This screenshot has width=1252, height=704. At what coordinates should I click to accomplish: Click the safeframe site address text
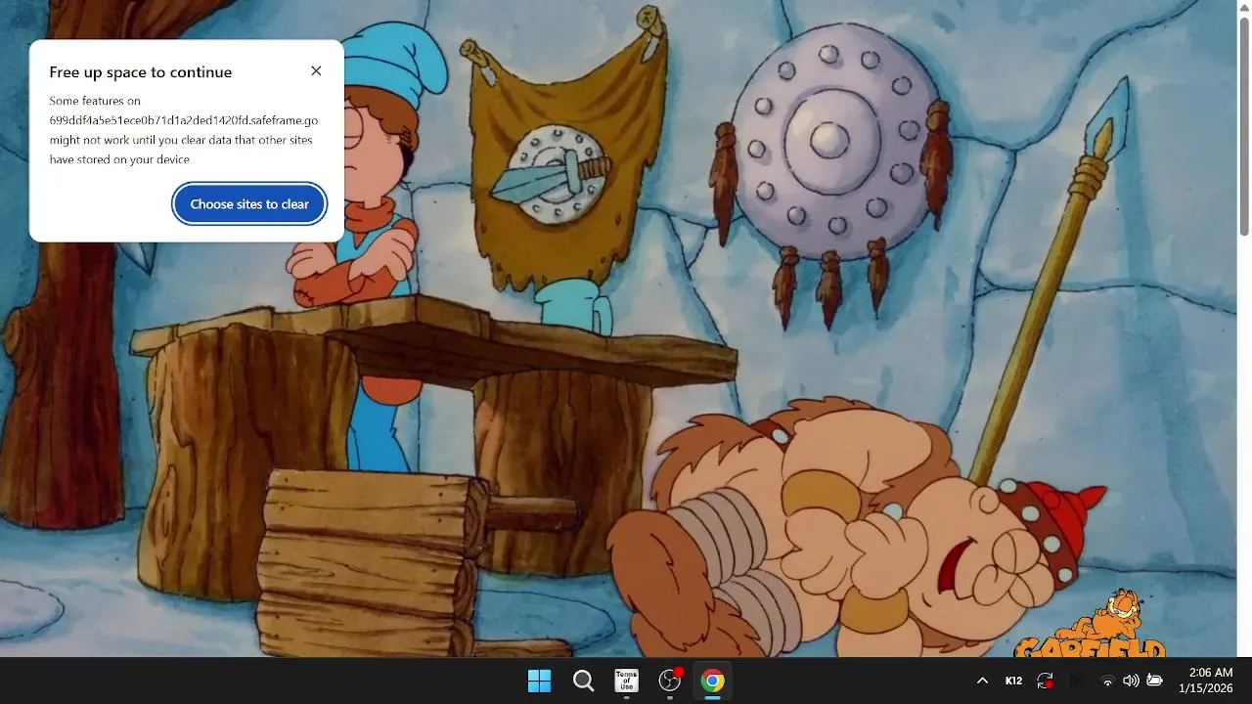tap(184, 120)
